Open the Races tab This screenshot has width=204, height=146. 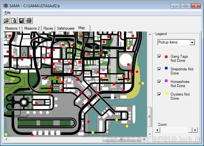[x=48, y=28]
